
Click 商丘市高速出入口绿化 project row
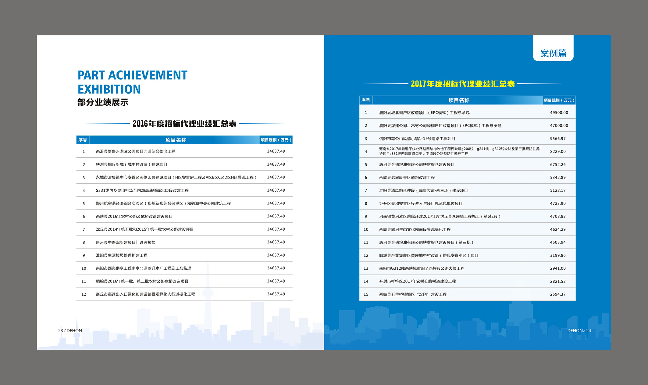pos(145,294)
